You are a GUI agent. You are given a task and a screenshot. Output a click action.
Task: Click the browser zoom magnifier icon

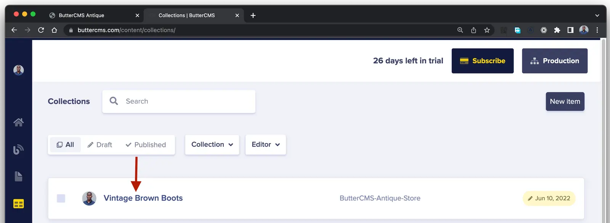click(460, 30)
